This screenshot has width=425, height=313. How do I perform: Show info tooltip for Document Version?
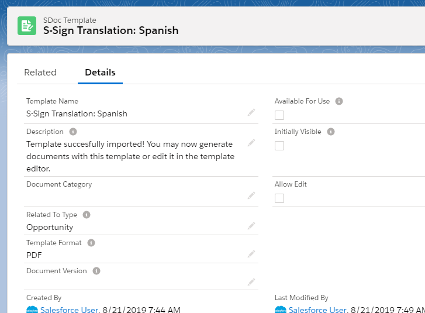(x=96, y=271)
